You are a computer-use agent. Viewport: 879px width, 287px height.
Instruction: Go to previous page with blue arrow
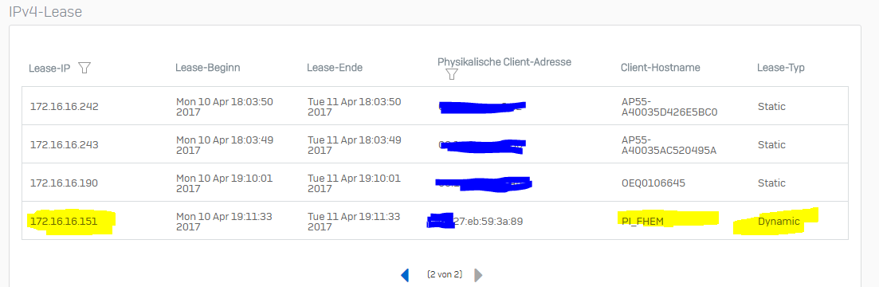(x=405, y=275)
